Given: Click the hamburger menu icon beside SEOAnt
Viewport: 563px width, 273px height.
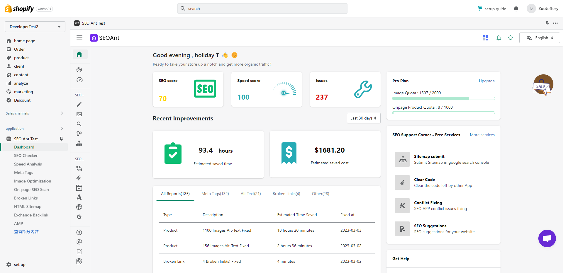Looking at the screenshot, I should (79, 38).
